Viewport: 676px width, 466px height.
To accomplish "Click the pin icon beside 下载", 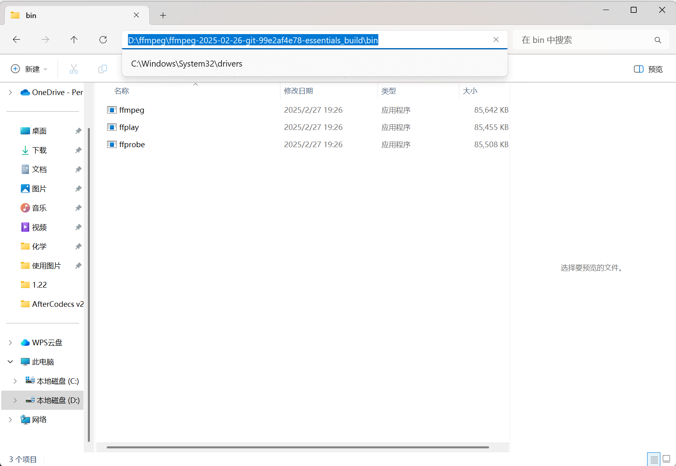I will (x=78, y=150).
